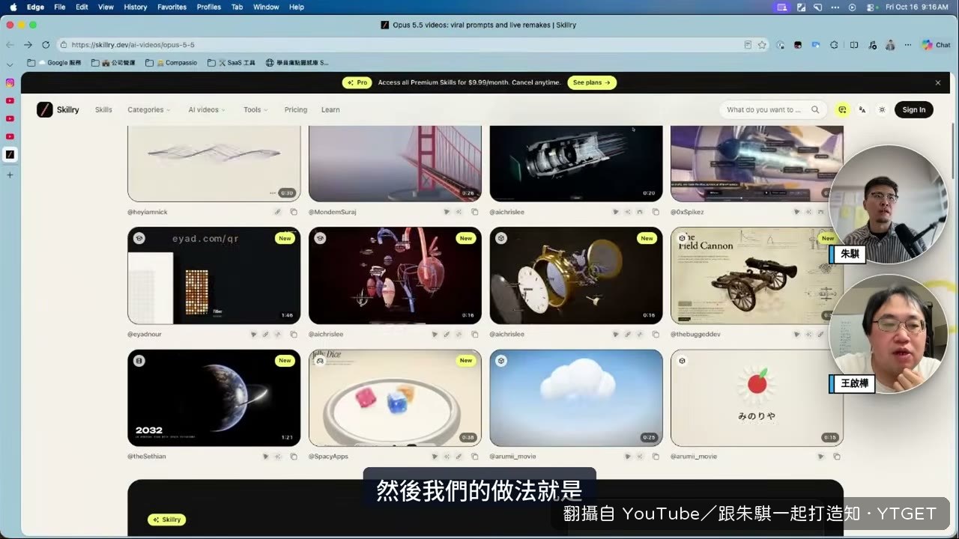This screenshot has width=959, height=539.
Task: Open the Jelly Dice video thumbnail
Action: pos(395,398)
